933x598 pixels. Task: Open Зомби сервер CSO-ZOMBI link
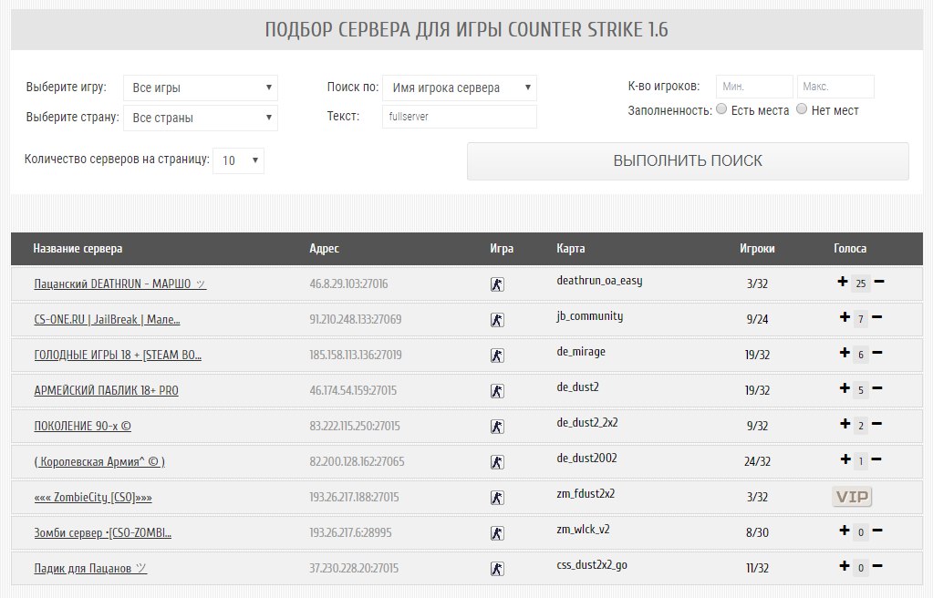[103, 532]
